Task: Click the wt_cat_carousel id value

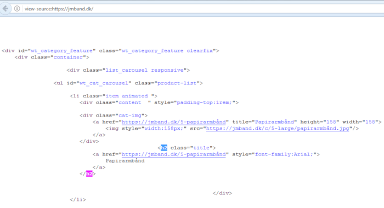Action: pos(104,83)
